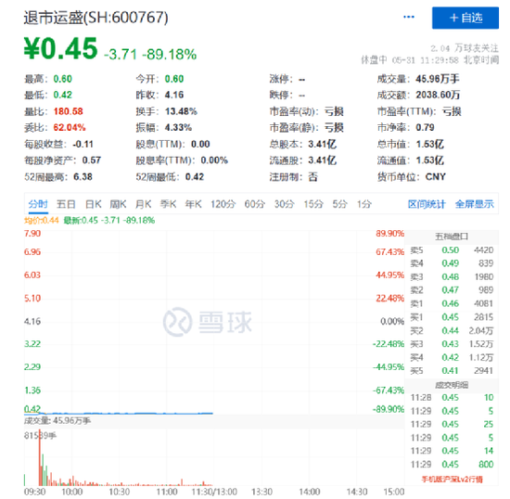Select the 买5 order row at 0.41
This screenshot has height=499, width=510.
(452, 370)
